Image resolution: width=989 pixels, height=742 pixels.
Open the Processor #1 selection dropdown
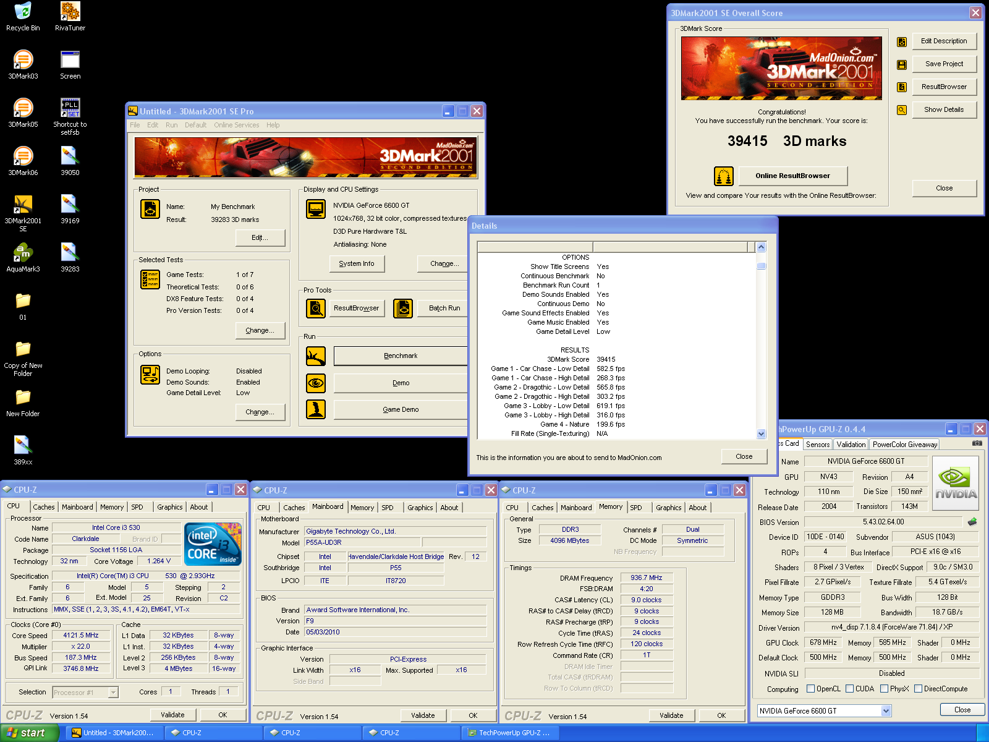113,693
